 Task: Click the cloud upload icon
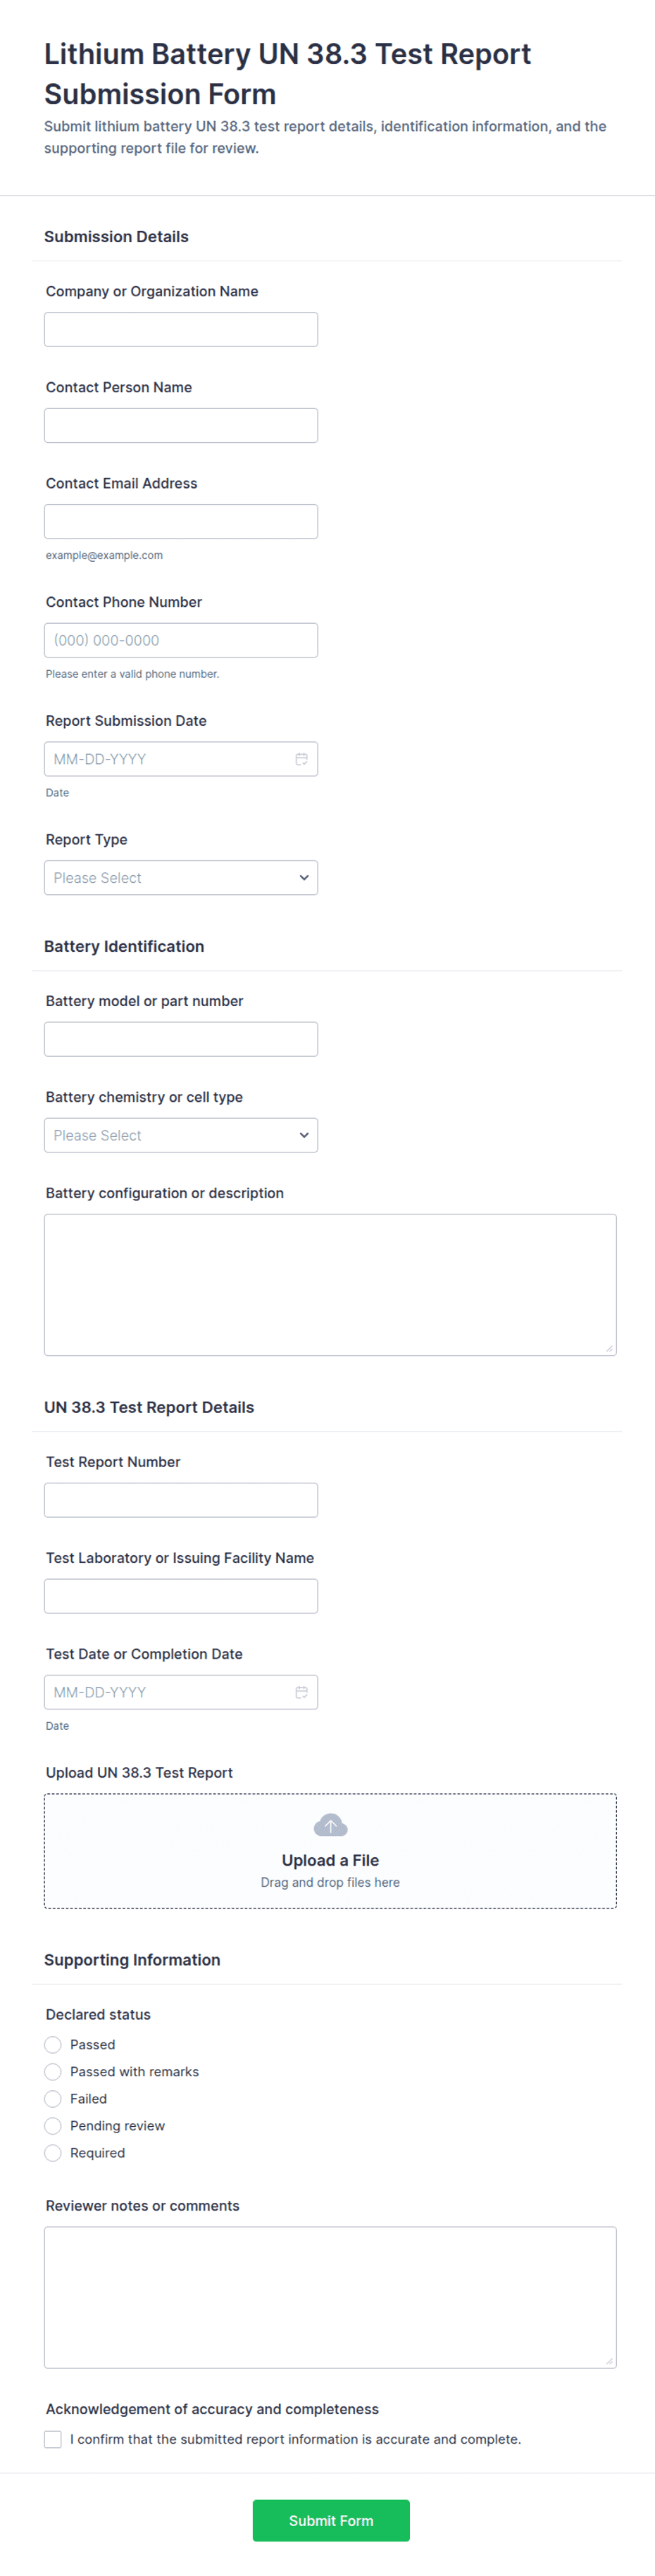coord(330,1825)
